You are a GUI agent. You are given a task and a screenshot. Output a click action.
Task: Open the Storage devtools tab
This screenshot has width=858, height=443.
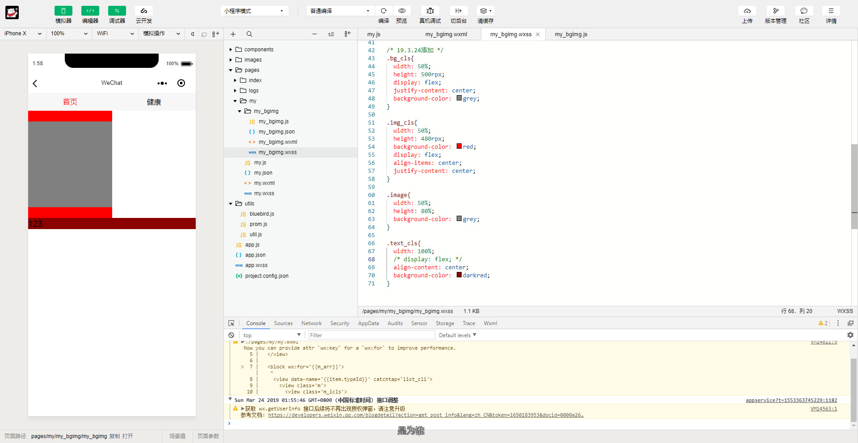pos(445,323)
